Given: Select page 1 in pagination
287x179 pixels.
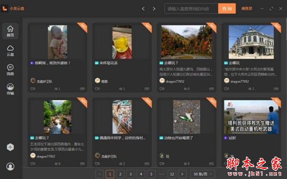Looking at the screenshot, I should pyautogui.click(x=110, y=174).
